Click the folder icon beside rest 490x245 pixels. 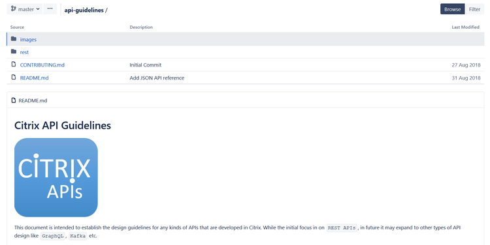[14, 51]
